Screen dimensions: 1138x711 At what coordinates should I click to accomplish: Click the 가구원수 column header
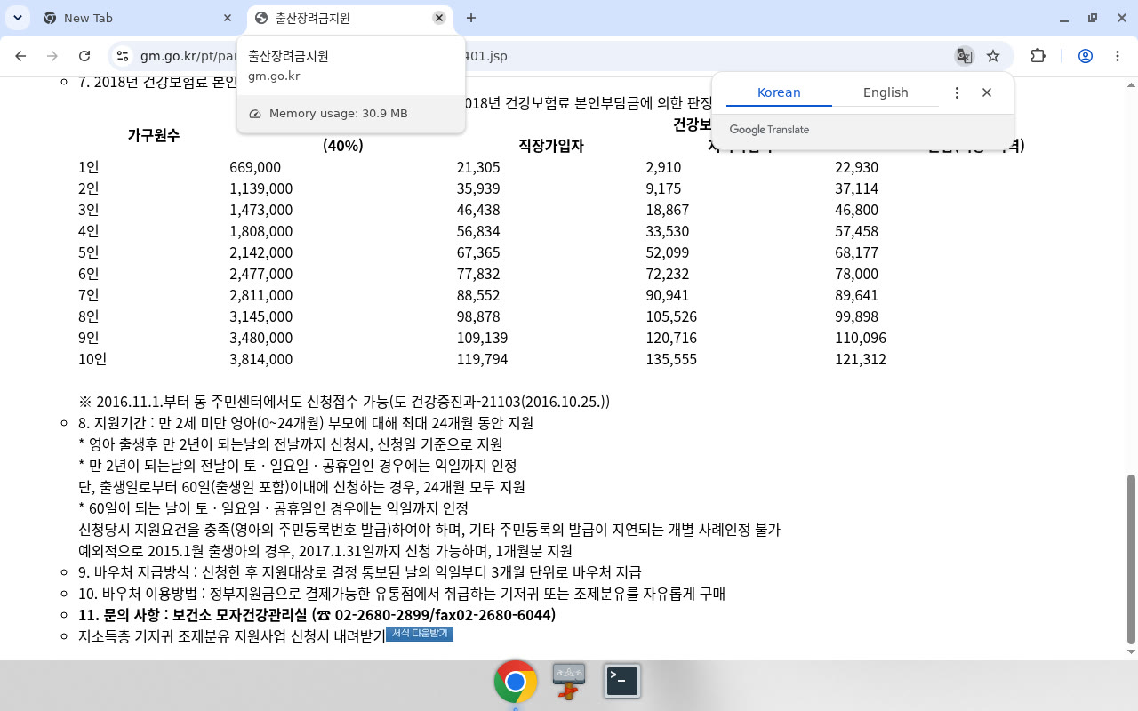[x=154, y=135]
